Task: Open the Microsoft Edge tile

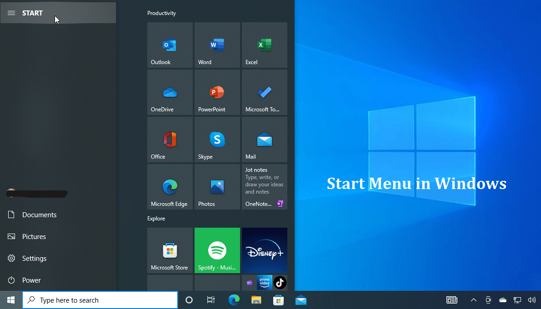Action: click(170, 187)
